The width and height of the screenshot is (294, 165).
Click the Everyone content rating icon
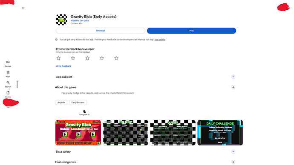(x=84, y=111)
